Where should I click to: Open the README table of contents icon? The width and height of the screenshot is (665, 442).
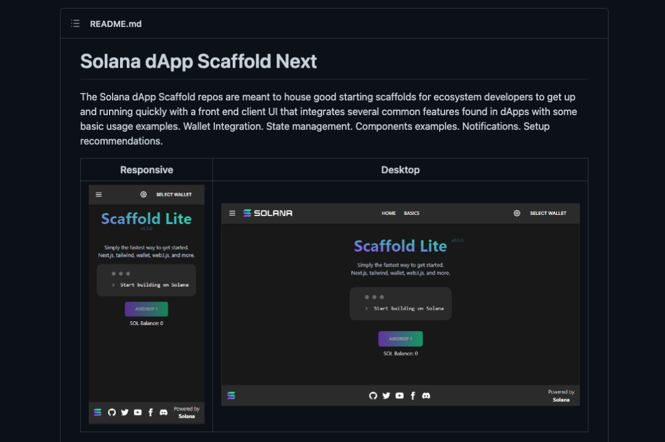click(x=75, y=23)
